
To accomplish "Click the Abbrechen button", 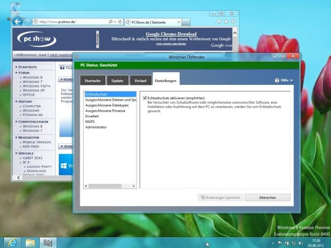I will click(x=267, y=197).
